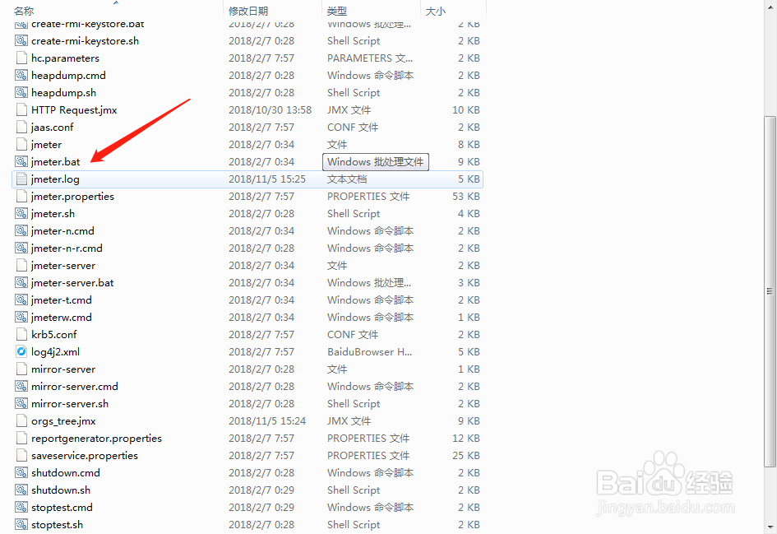Click the mirror-server.sh script icon
Image resolution: width=777 pixels, height=534 pixels.
tap(21, 404)
